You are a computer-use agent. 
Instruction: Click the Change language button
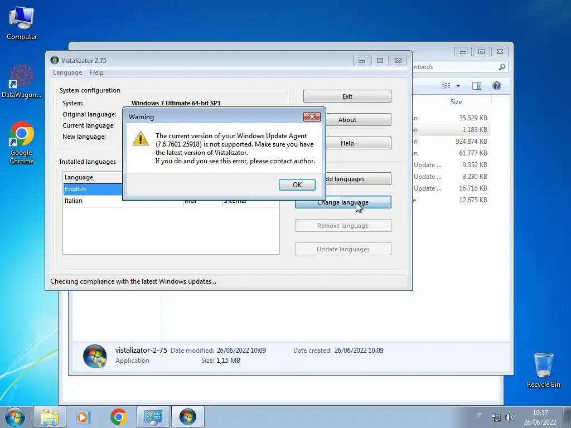[343, 202]
